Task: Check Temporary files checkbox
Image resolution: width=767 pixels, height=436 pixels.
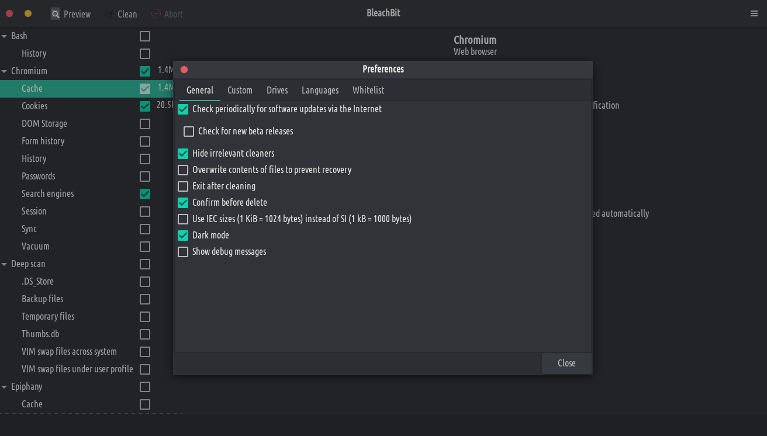Action: [x=145, y=317]
